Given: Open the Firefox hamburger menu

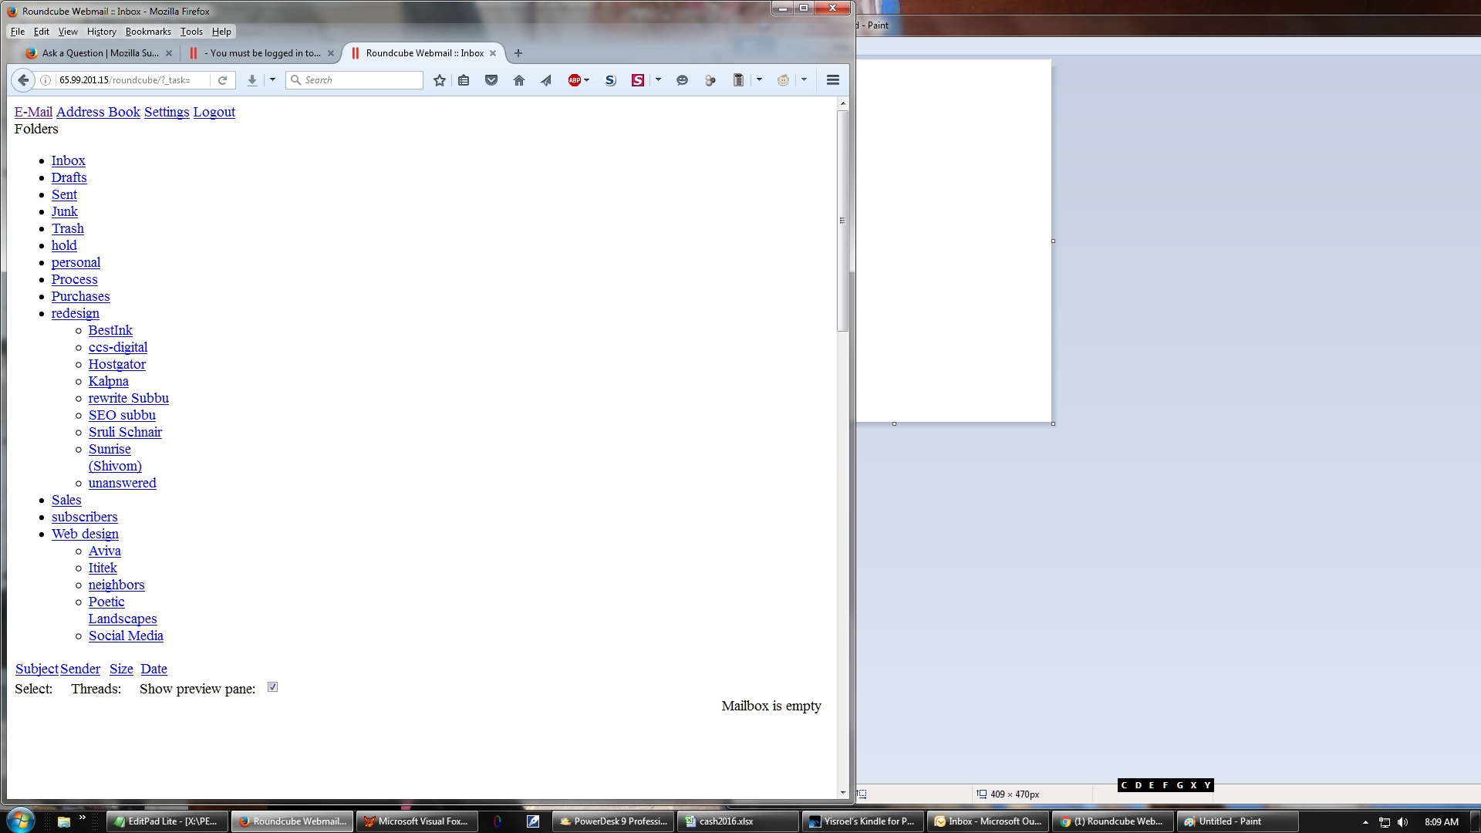Looking at the screenshot, I should click(x=833, y=80).
